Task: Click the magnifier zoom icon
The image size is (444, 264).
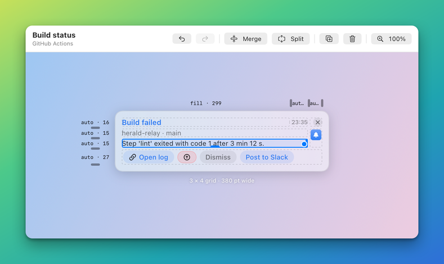Action: click(380, 39)
